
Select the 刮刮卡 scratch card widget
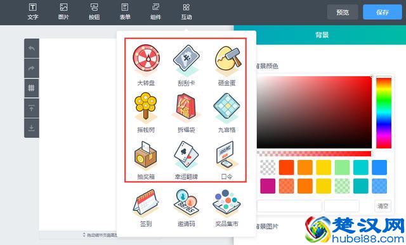click(186, 65)
